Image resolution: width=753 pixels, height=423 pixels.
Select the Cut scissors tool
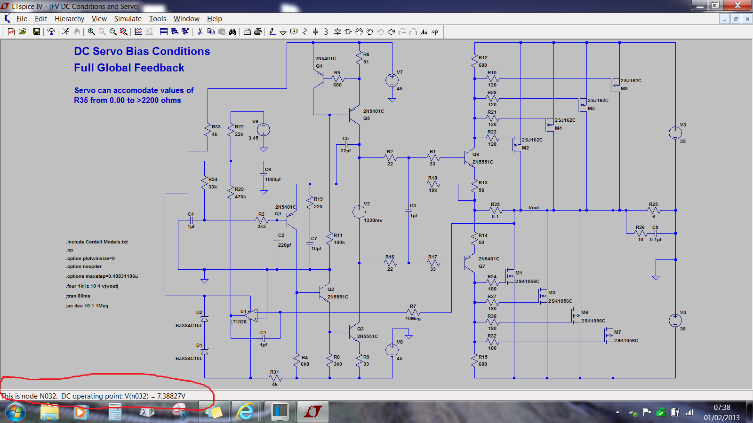(x=200, y=32)
